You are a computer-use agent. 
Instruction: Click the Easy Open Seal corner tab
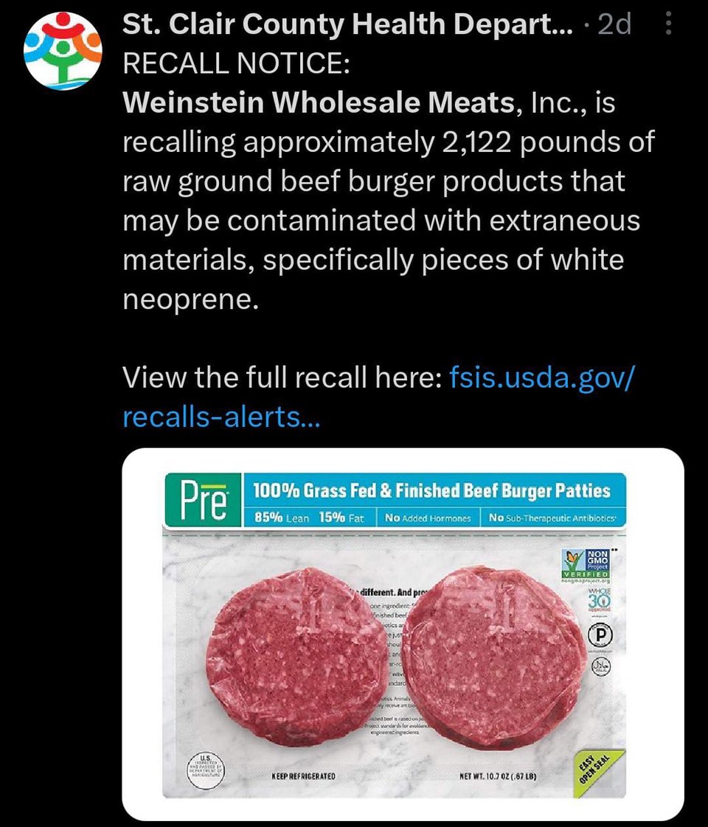600,772
